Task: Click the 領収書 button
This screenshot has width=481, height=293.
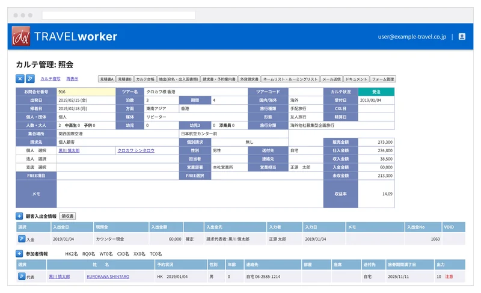Action: [x=67, y=217]
